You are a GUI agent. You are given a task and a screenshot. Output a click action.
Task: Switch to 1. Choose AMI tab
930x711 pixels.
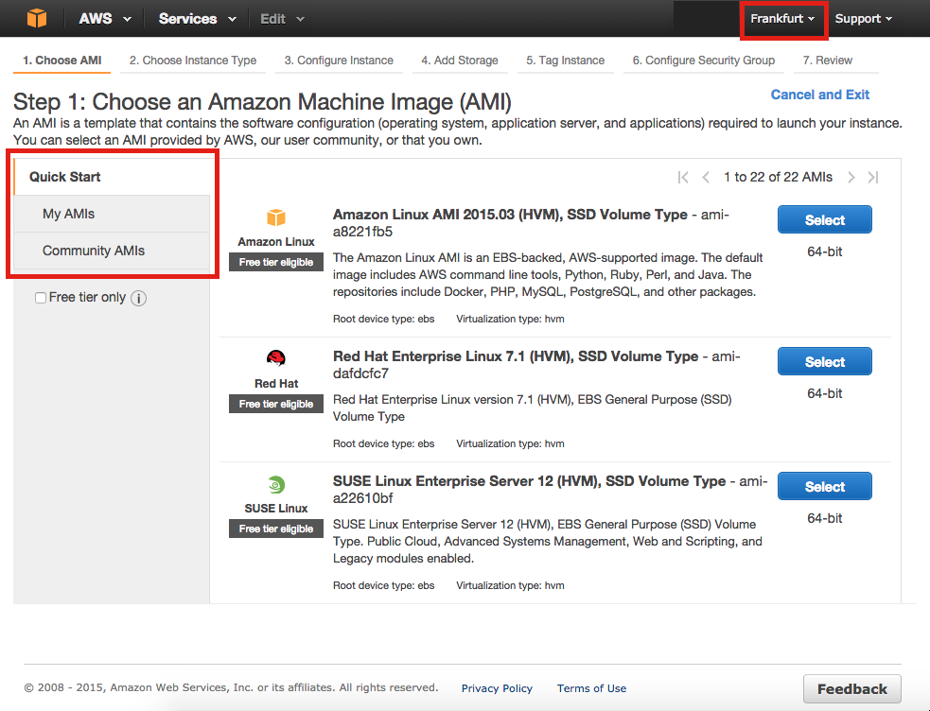click(x=61, y=61)
